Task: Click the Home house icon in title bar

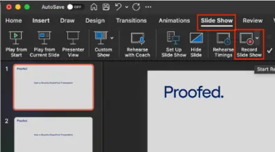Action: 94,7
